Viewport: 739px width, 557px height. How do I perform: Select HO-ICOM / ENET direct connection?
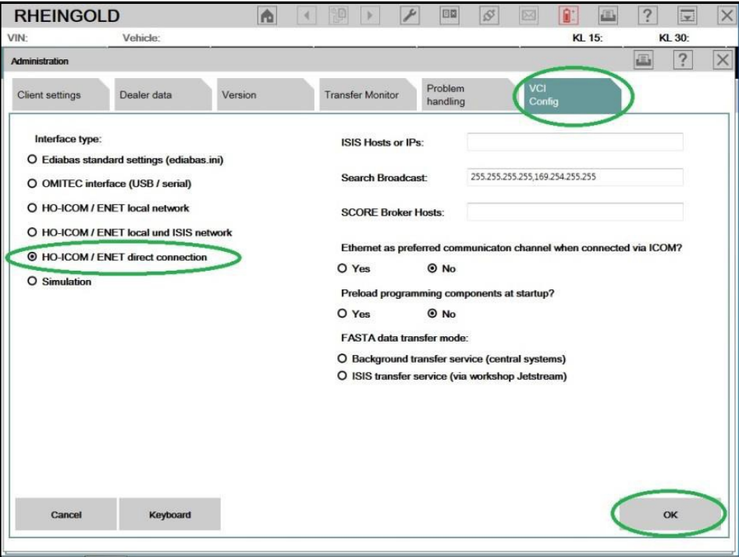[x=32, y=257]
